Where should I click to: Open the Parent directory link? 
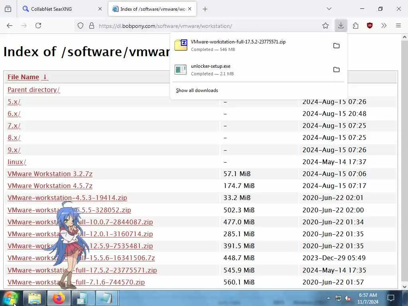[33, 90]
